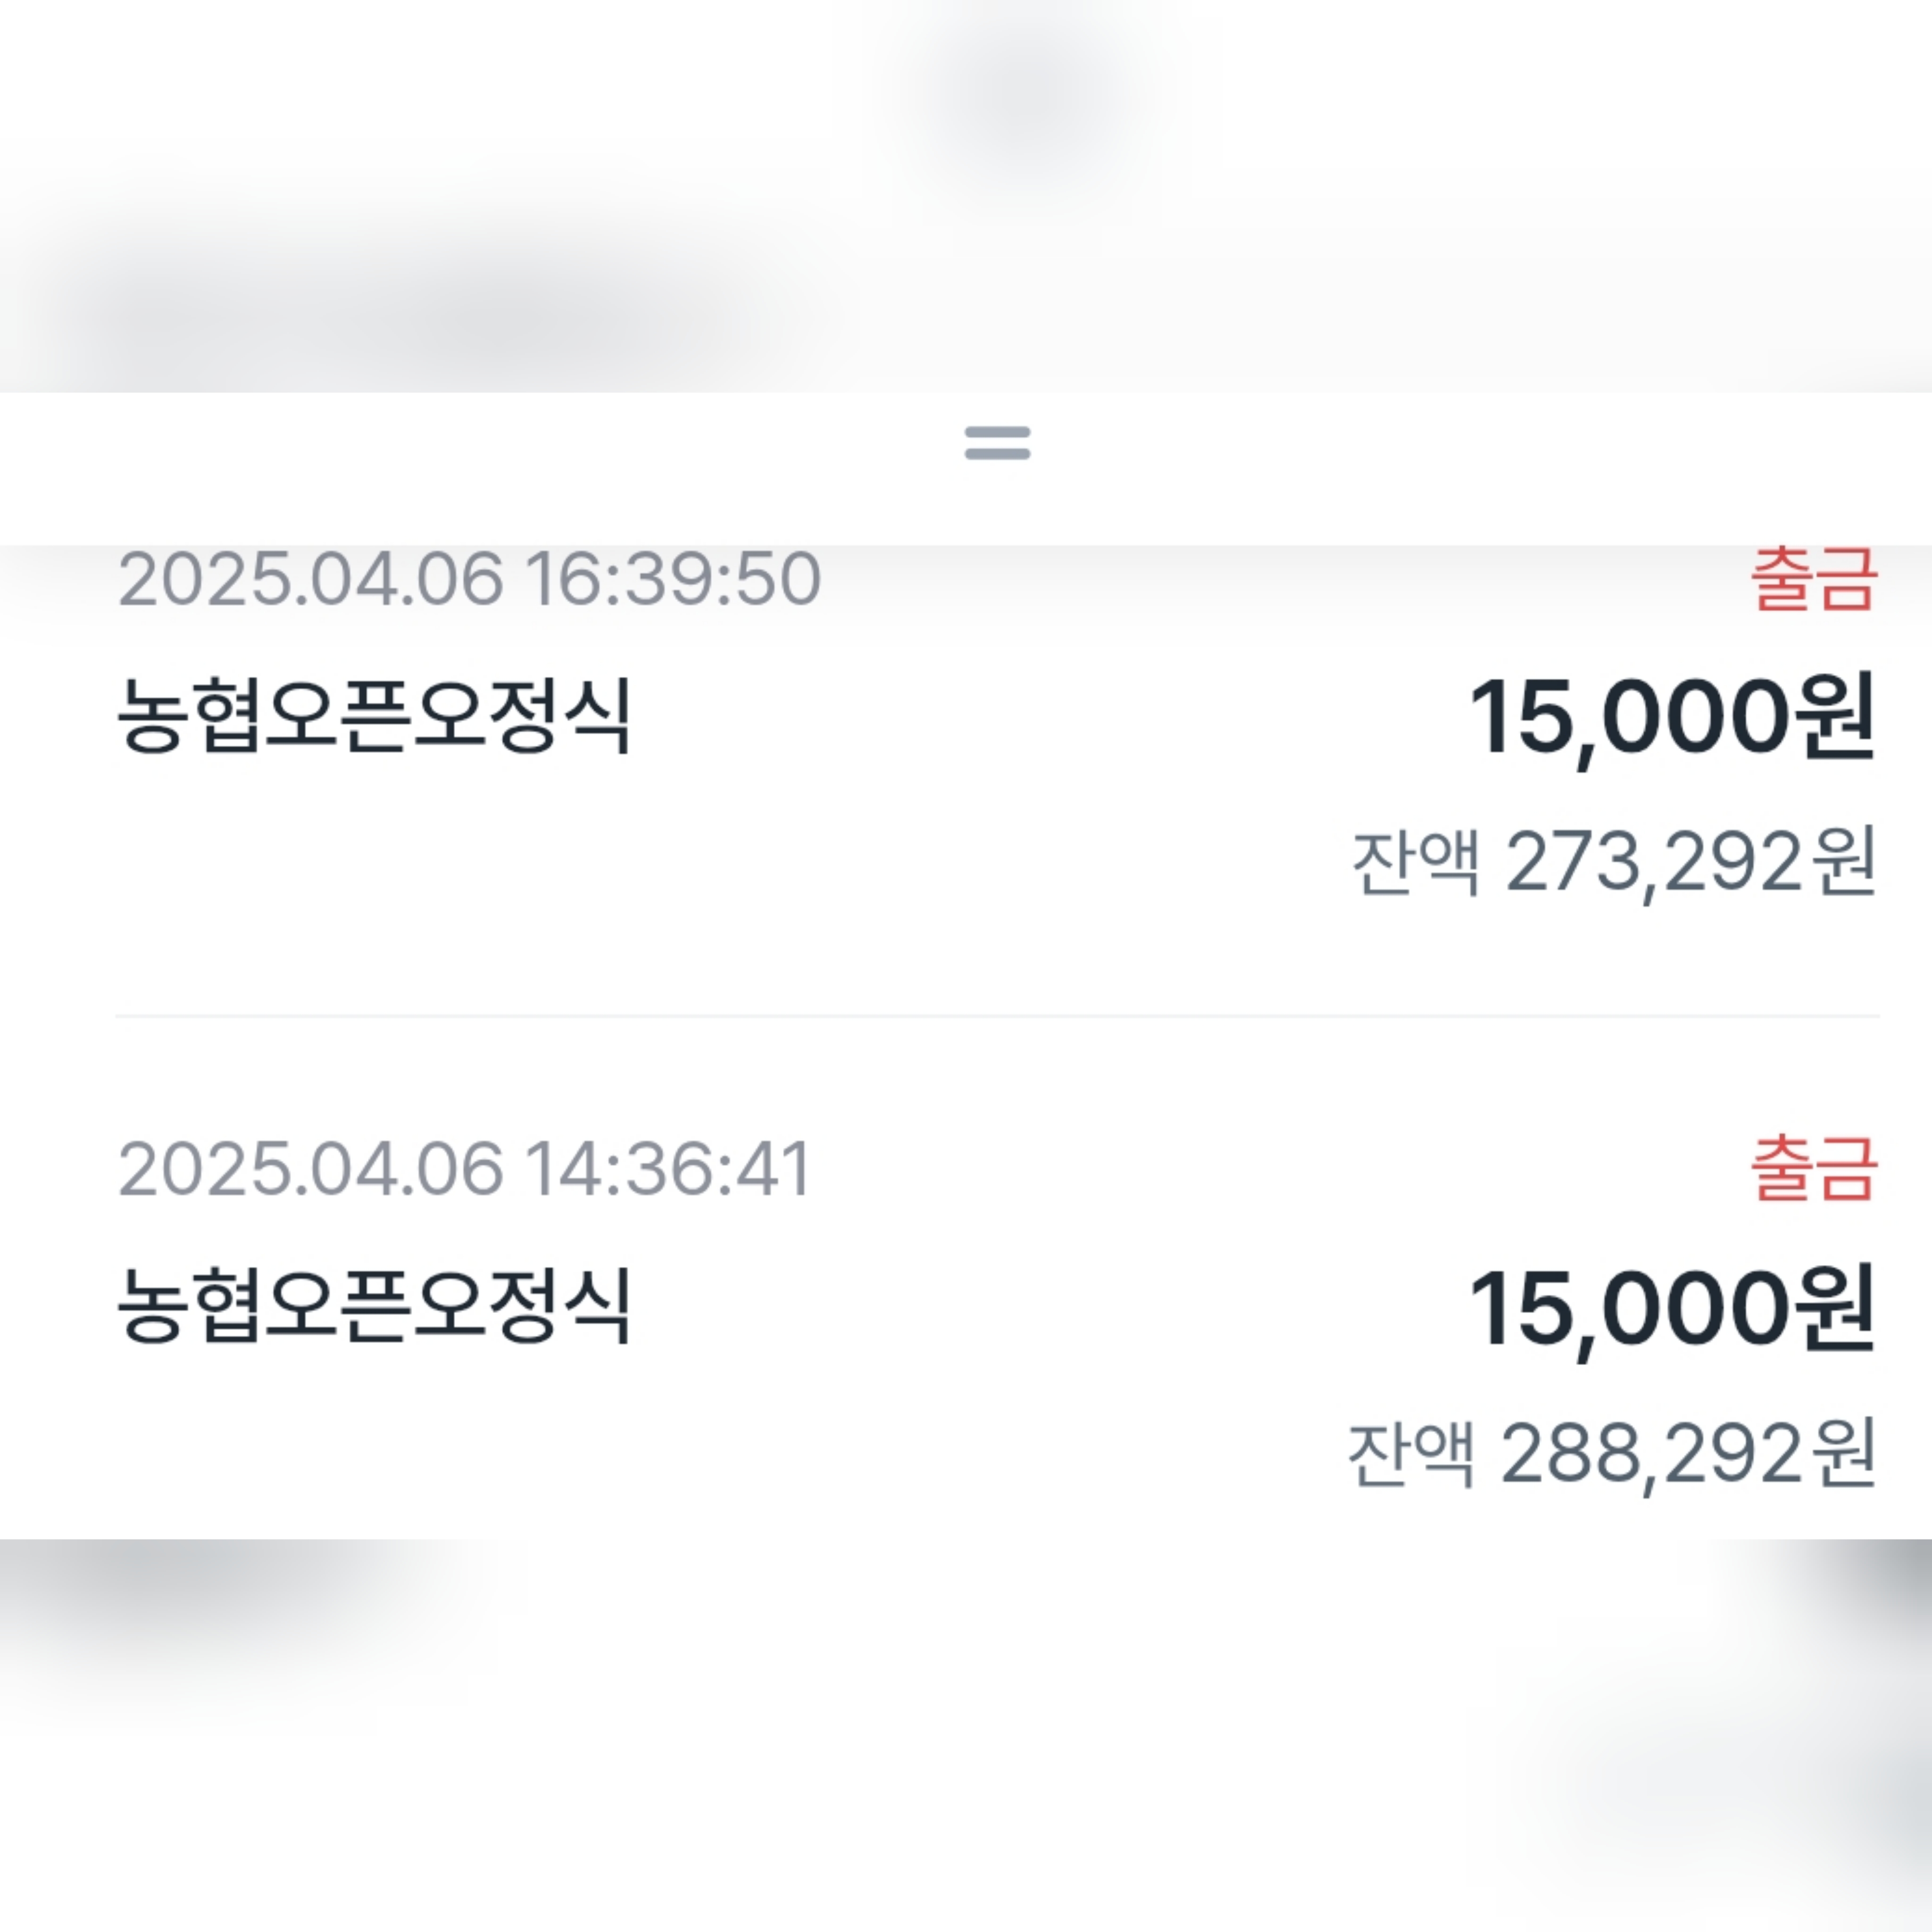This screenshot has width=1932, height=1932.
Task: Tap the red 출금 label on 14:36:41 entry
Action: tap(1813, 1168)
